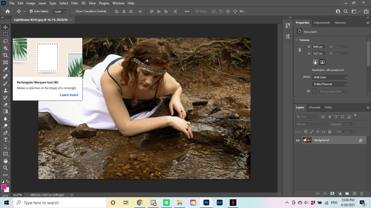The width and height of the screenshot is (371, 208).
Task: Activate the Hand tool
Action: pos(5,161)
